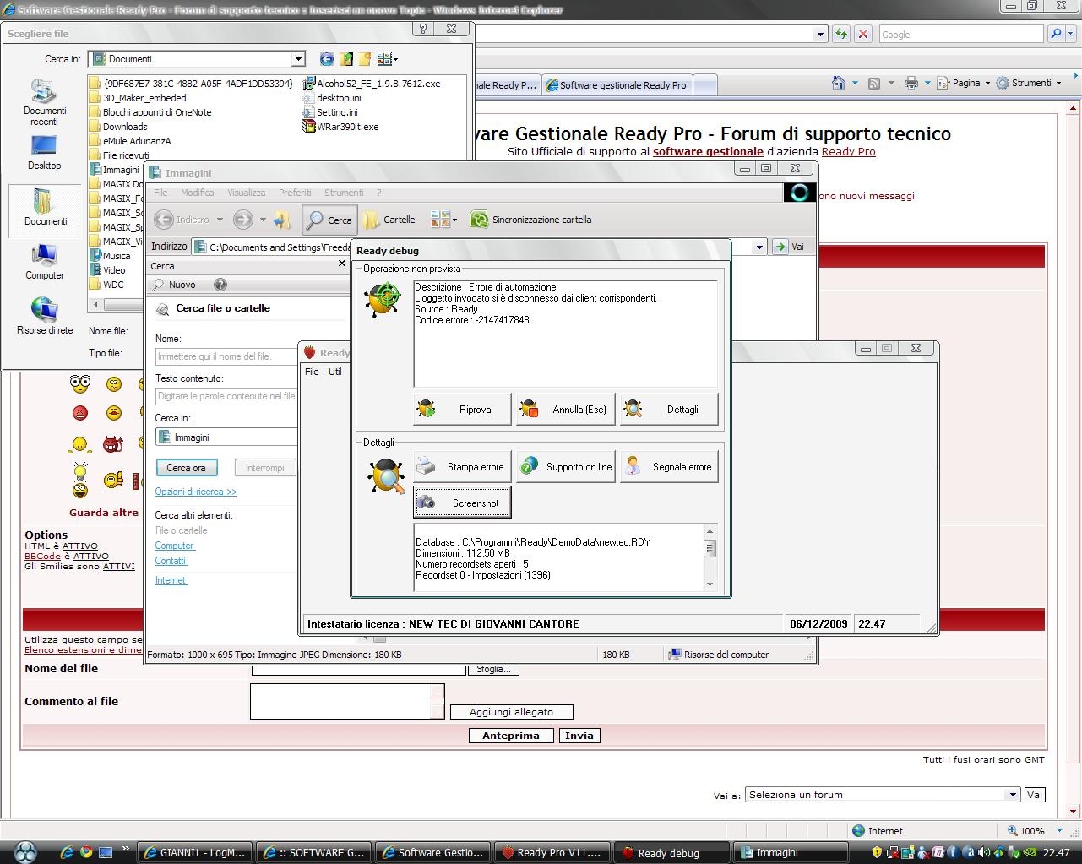Screen dimensions: 1082x864
Task: Click the 'Commento al file' text area
Action: [346, 701]
